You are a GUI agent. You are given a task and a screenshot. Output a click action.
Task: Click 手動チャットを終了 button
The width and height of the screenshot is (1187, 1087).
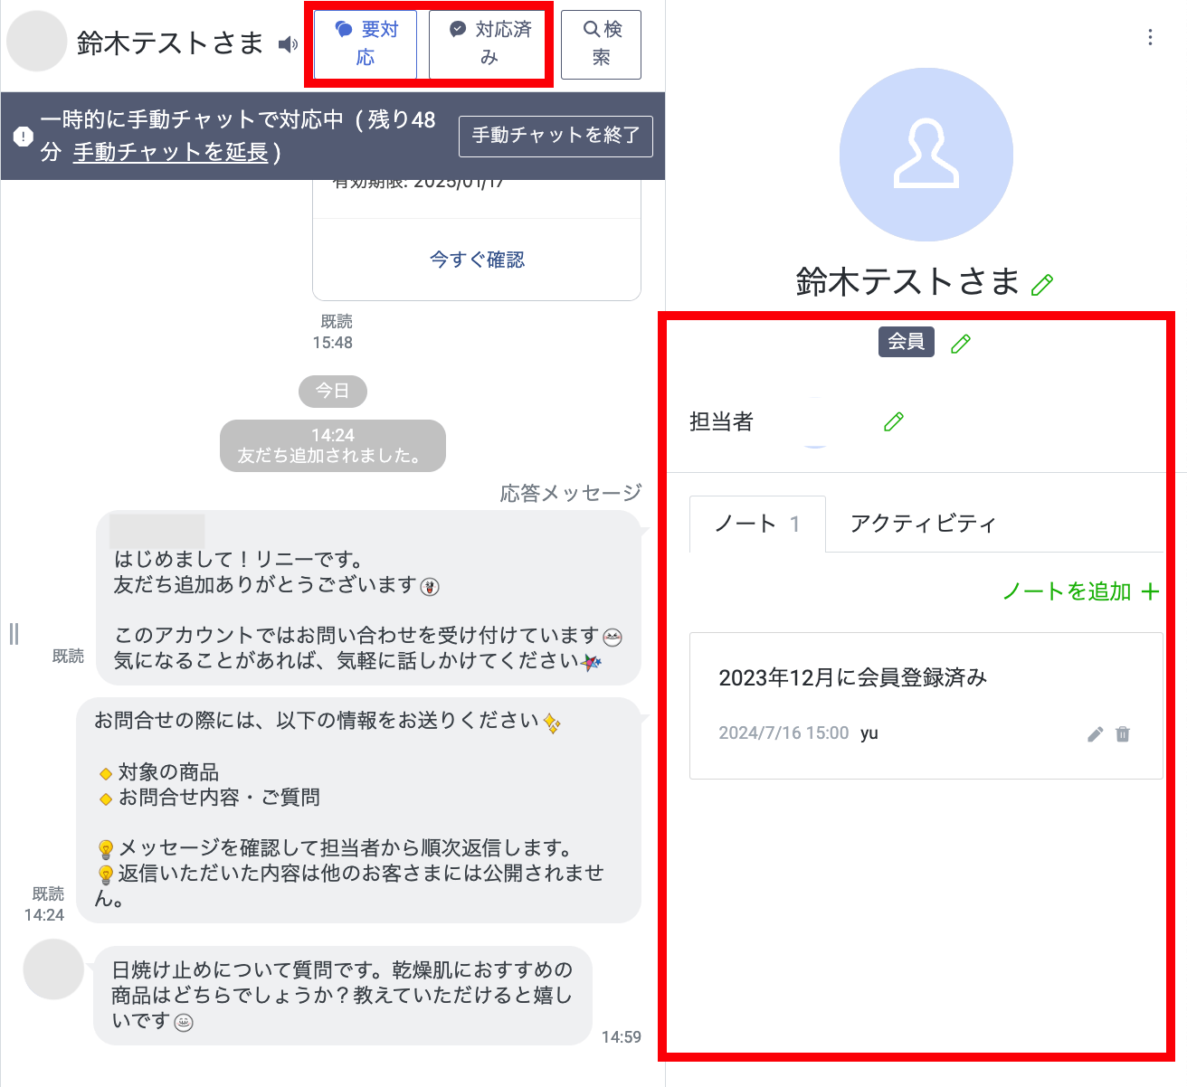[x=556, y=136]
